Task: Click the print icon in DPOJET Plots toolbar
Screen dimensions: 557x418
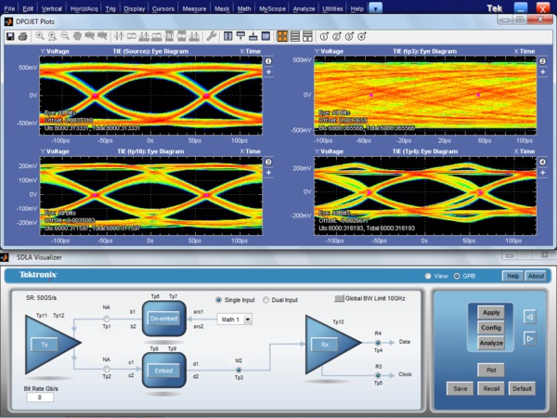Action: (x=23, y=36)
